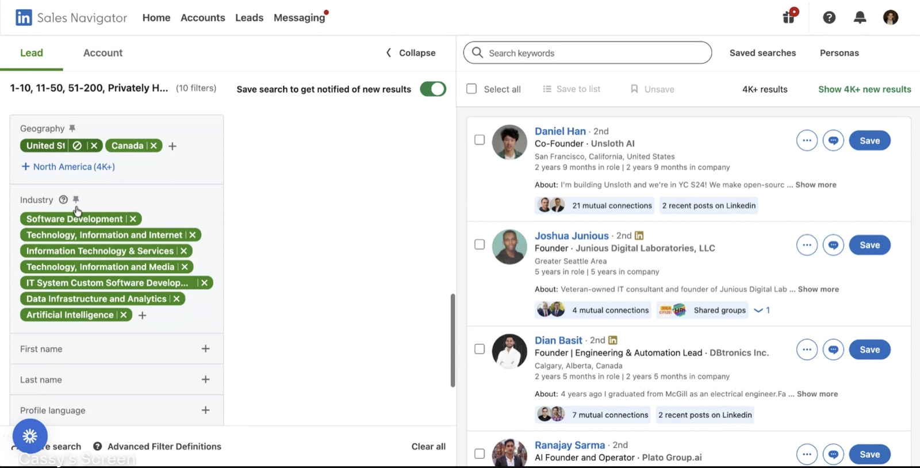Open Dian Basit's profile name link
920x468 pixels.
pyautogui.click(x=558, y=340)
